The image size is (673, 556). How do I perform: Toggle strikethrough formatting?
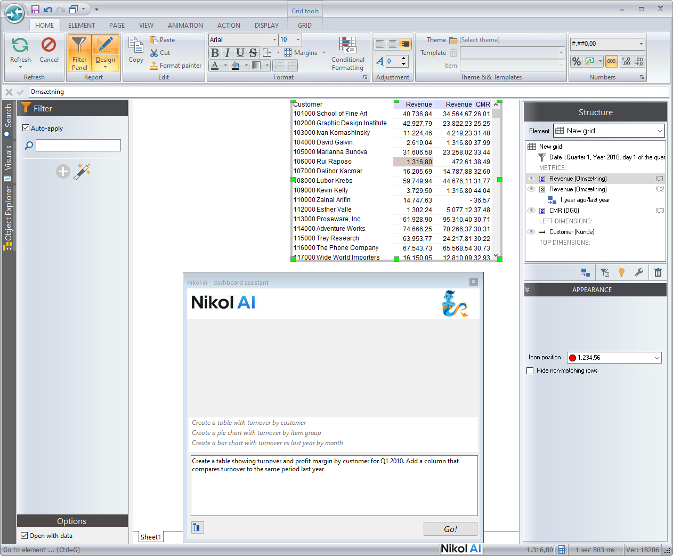coord(253,53)
